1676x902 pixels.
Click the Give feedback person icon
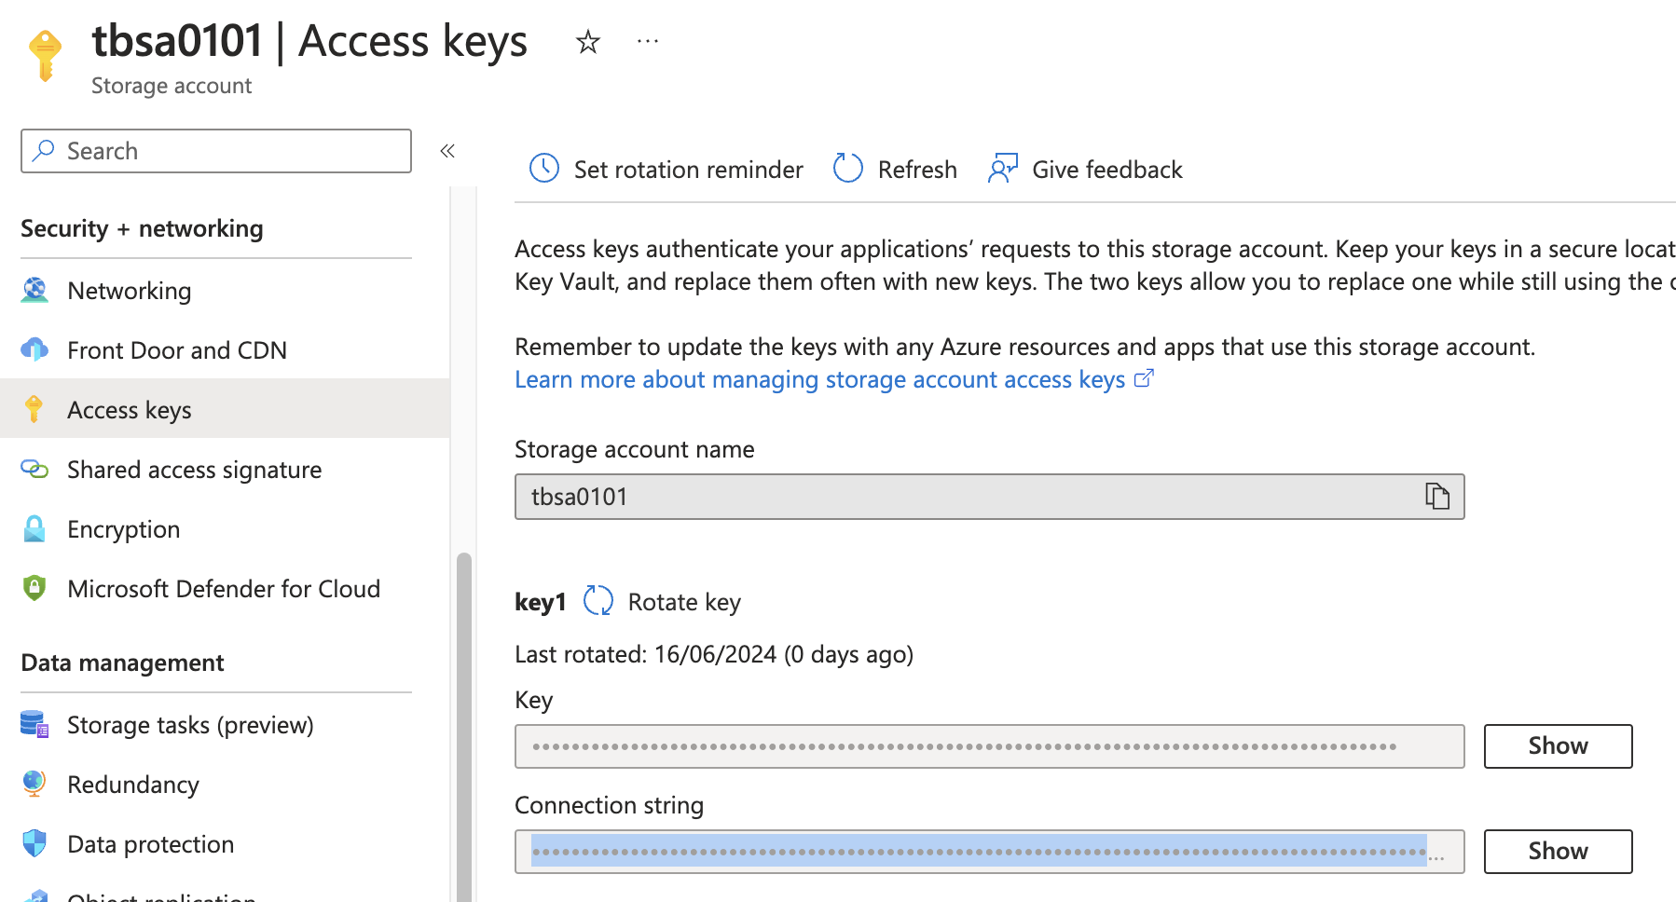point(1003,169)
